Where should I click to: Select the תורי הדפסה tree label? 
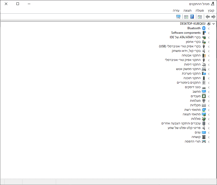(x=193, y=141)
